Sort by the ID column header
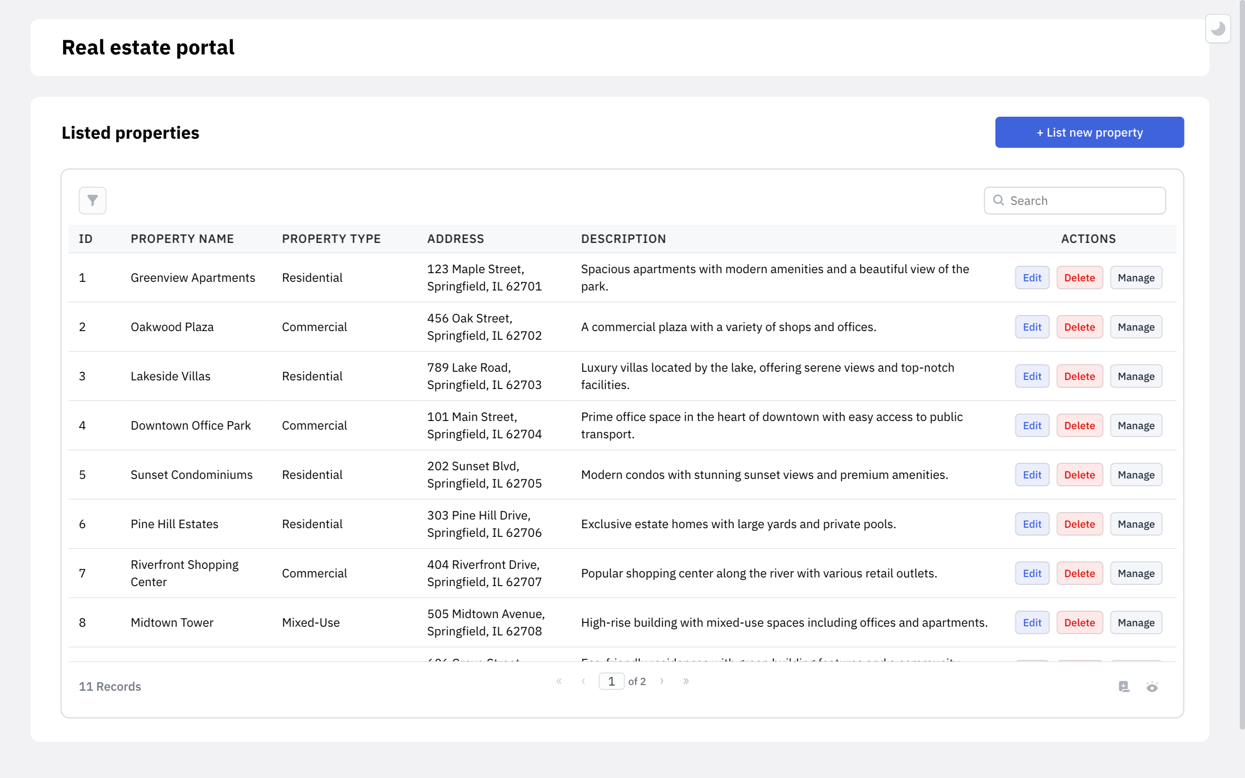The width and height of the screenshot is (1245, 778). pos(86,239)
